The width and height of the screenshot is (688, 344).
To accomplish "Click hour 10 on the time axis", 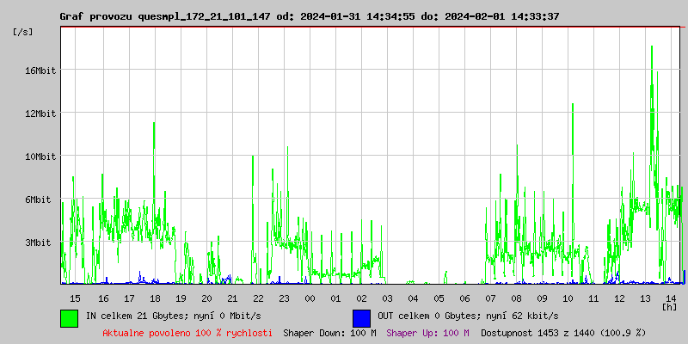I will coord(568,298).
